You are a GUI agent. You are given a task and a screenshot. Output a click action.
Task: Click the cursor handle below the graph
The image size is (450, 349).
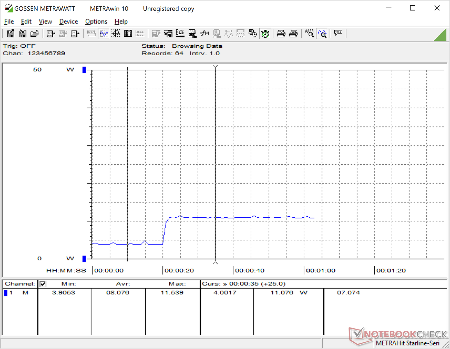215,262
